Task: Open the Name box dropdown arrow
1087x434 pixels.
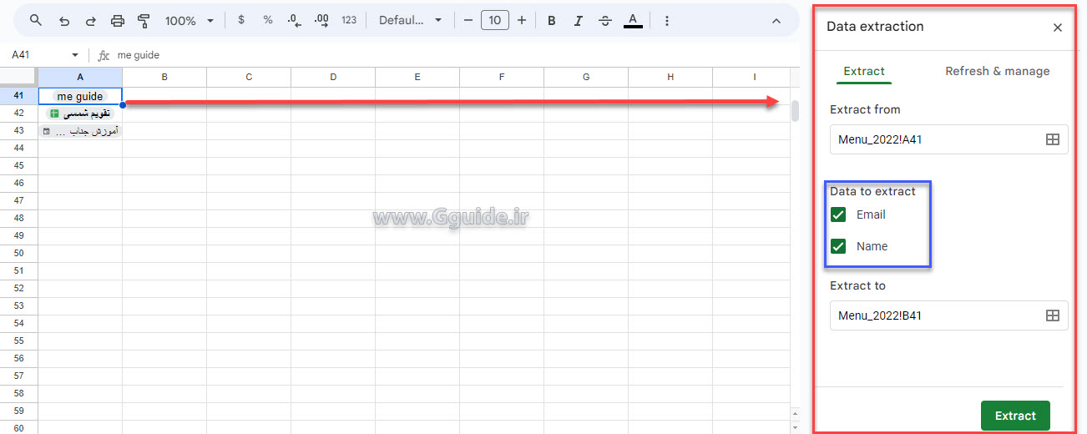Action: [x=75, y=55]
